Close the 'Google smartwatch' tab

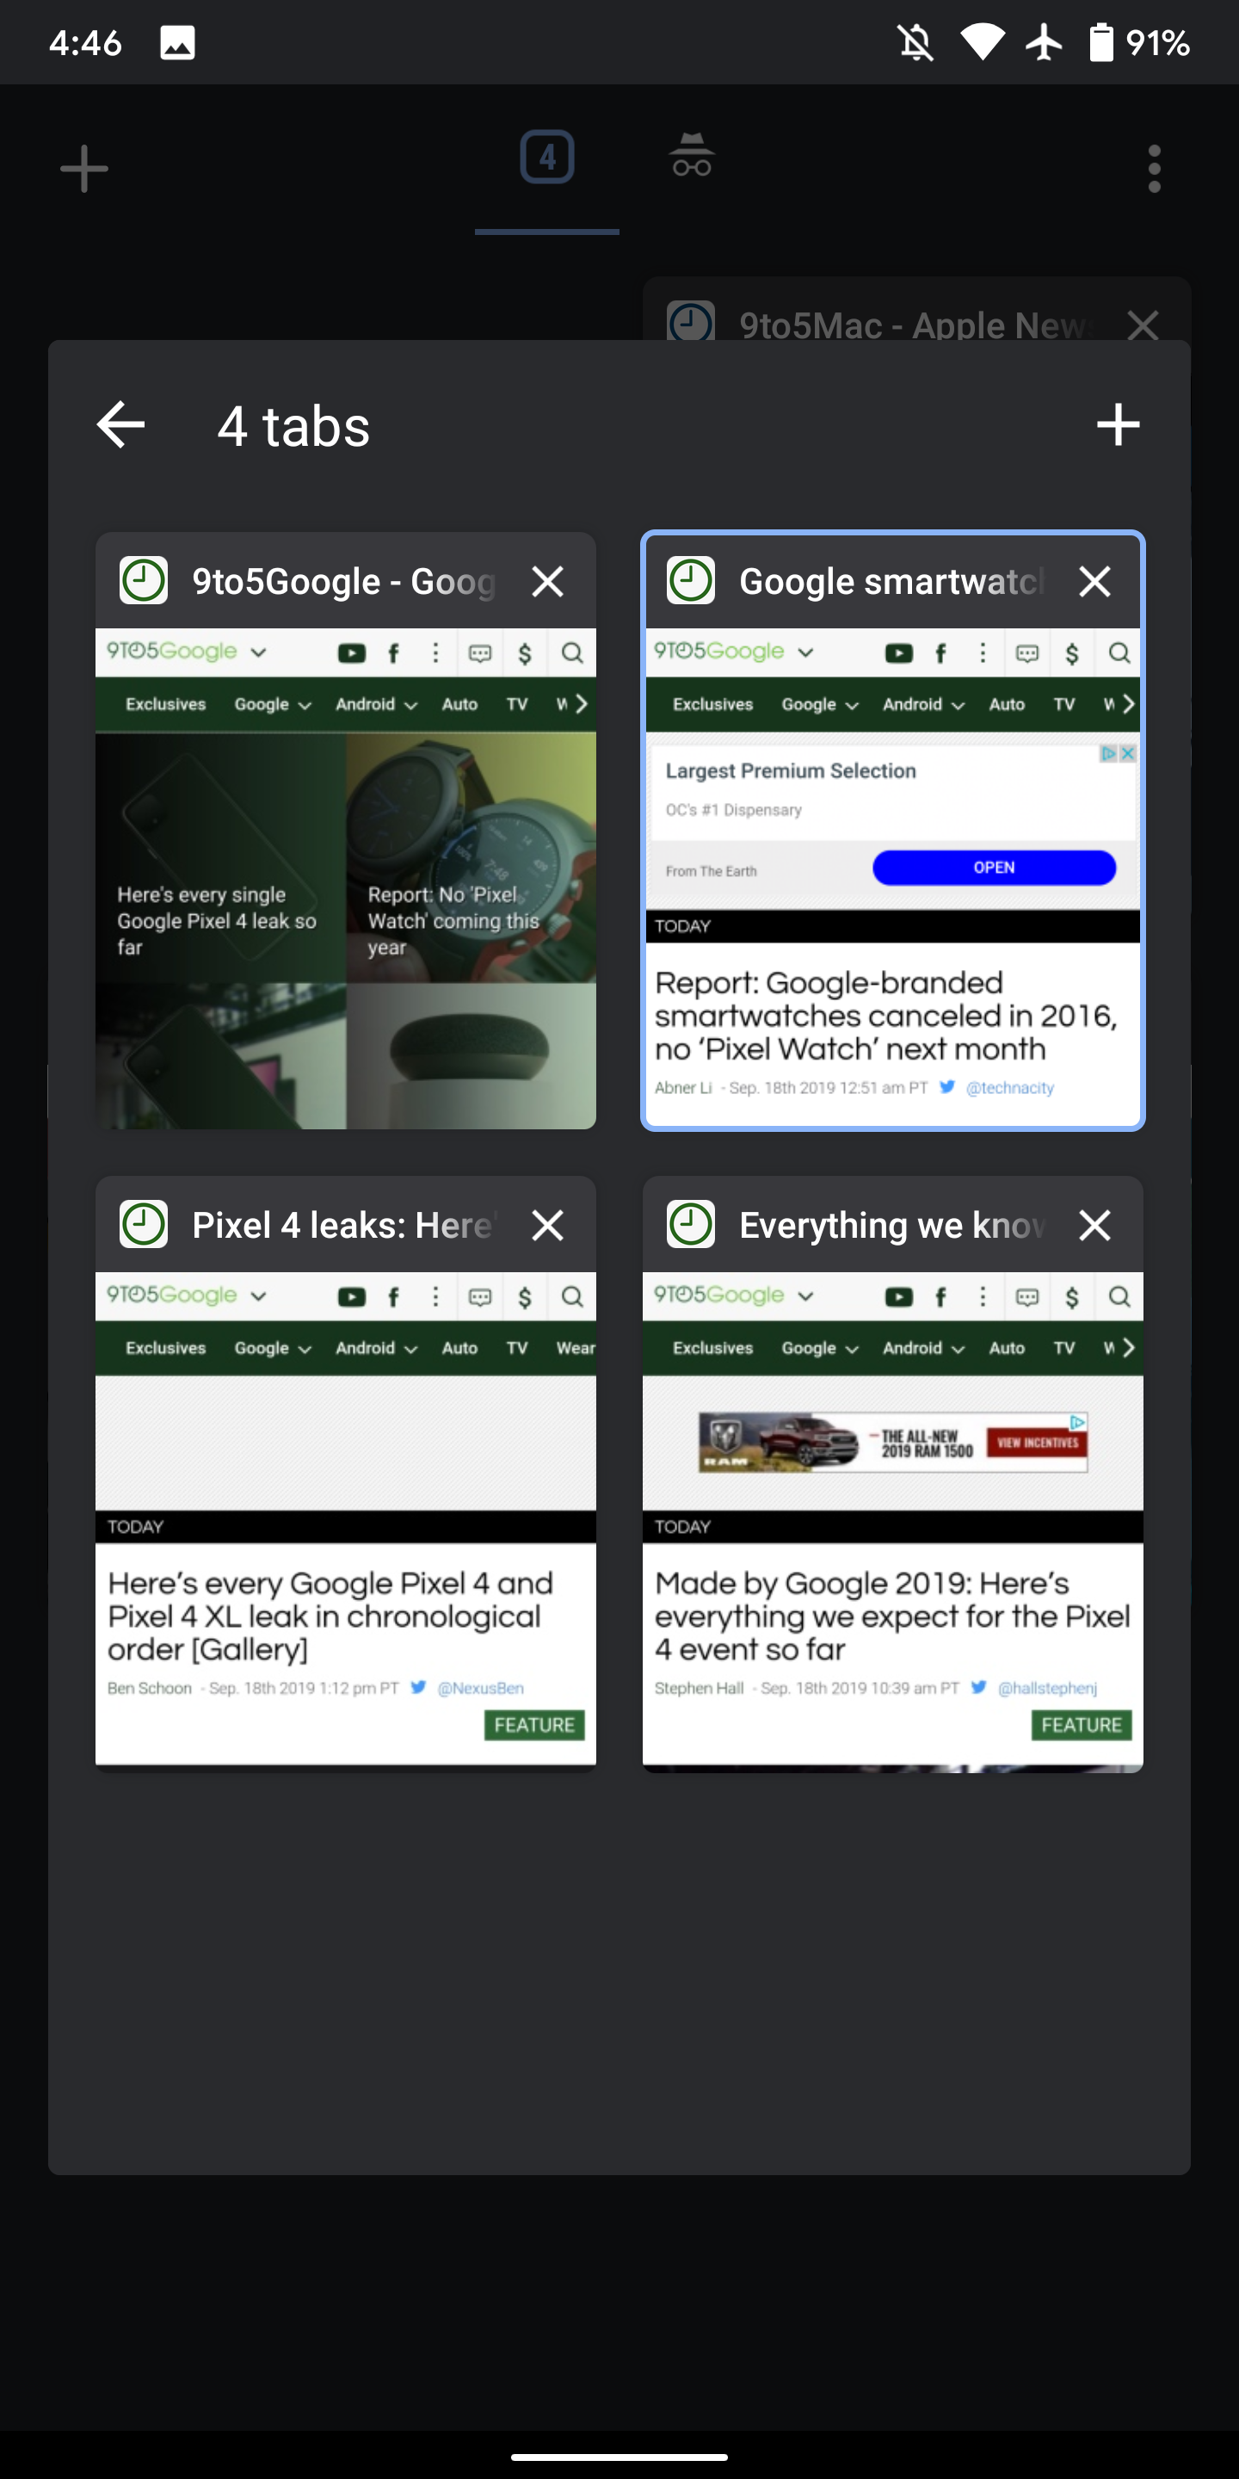tap(1094, 581)
